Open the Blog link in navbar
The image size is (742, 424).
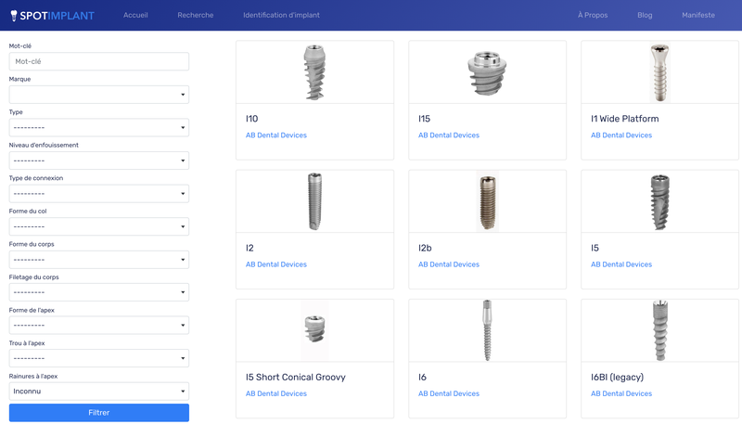tap(645, 15)
